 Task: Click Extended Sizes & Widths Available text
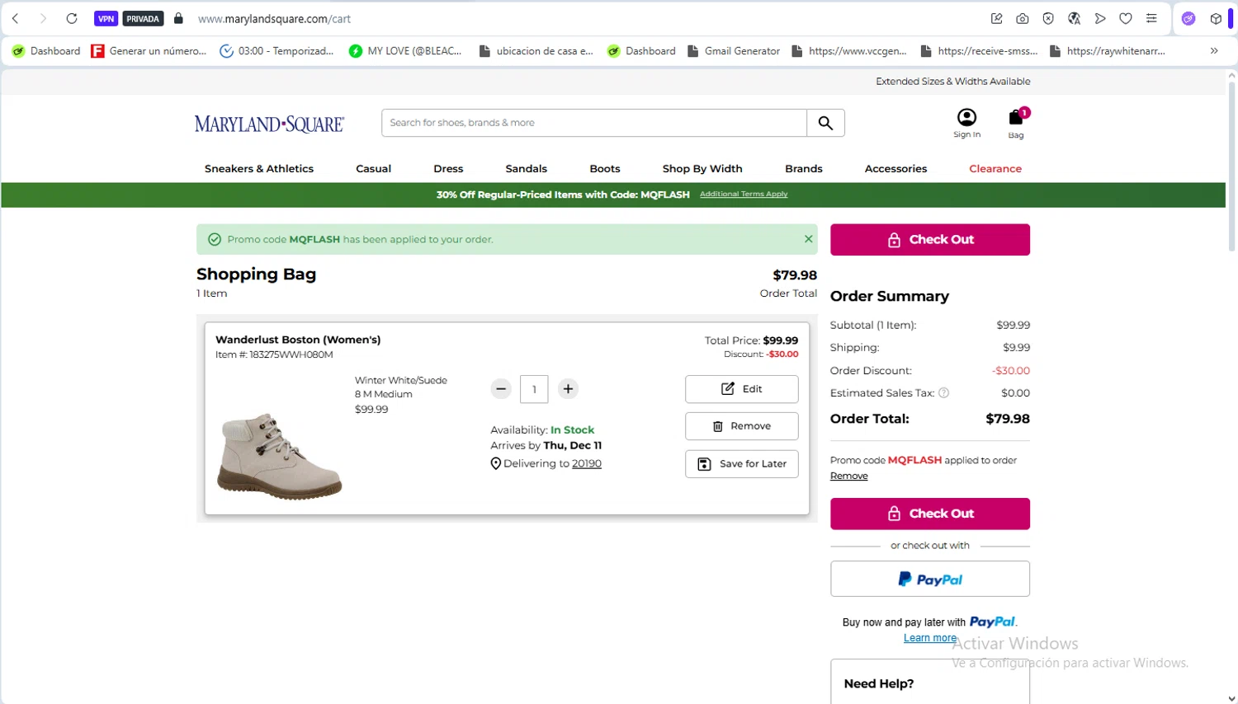952,82
